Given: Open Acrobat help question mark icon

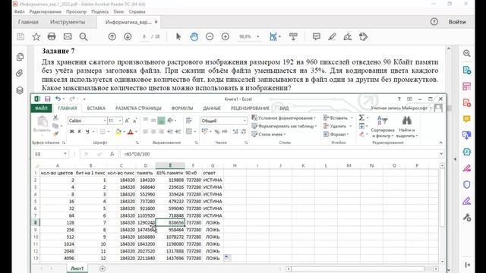Looking at the screenshot, I should [434, 22].
